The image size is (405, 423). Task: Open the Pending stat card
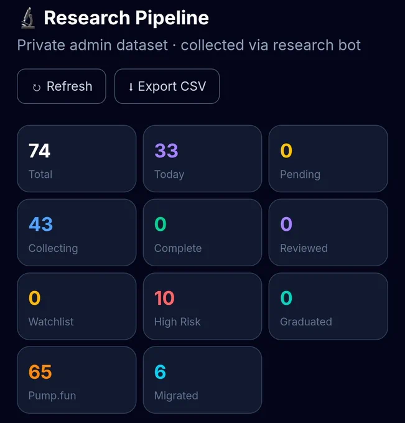[x=328, y=159]
